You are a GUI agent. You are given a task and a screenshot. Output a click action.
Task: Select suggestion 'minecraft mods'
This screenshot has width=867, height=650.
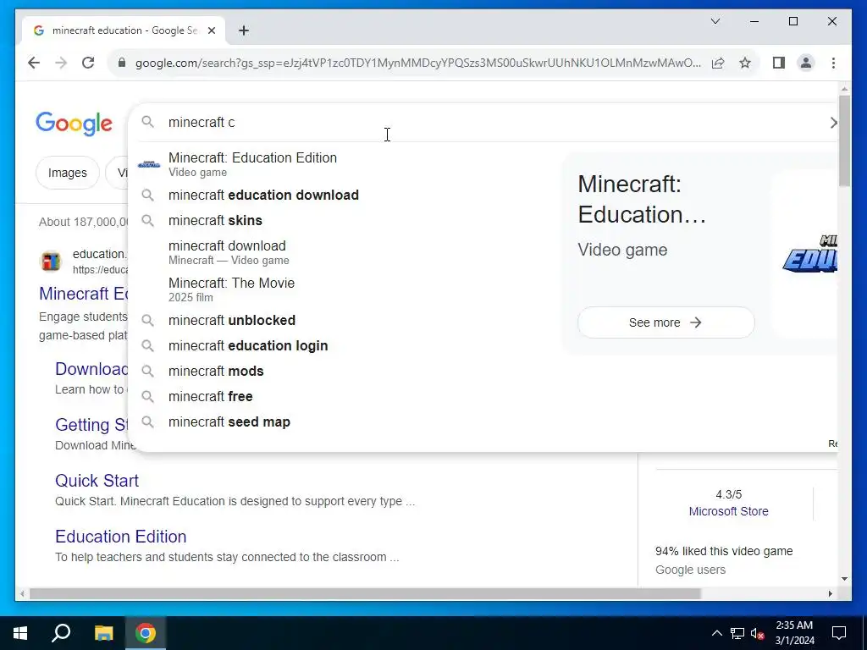point(344,372)
